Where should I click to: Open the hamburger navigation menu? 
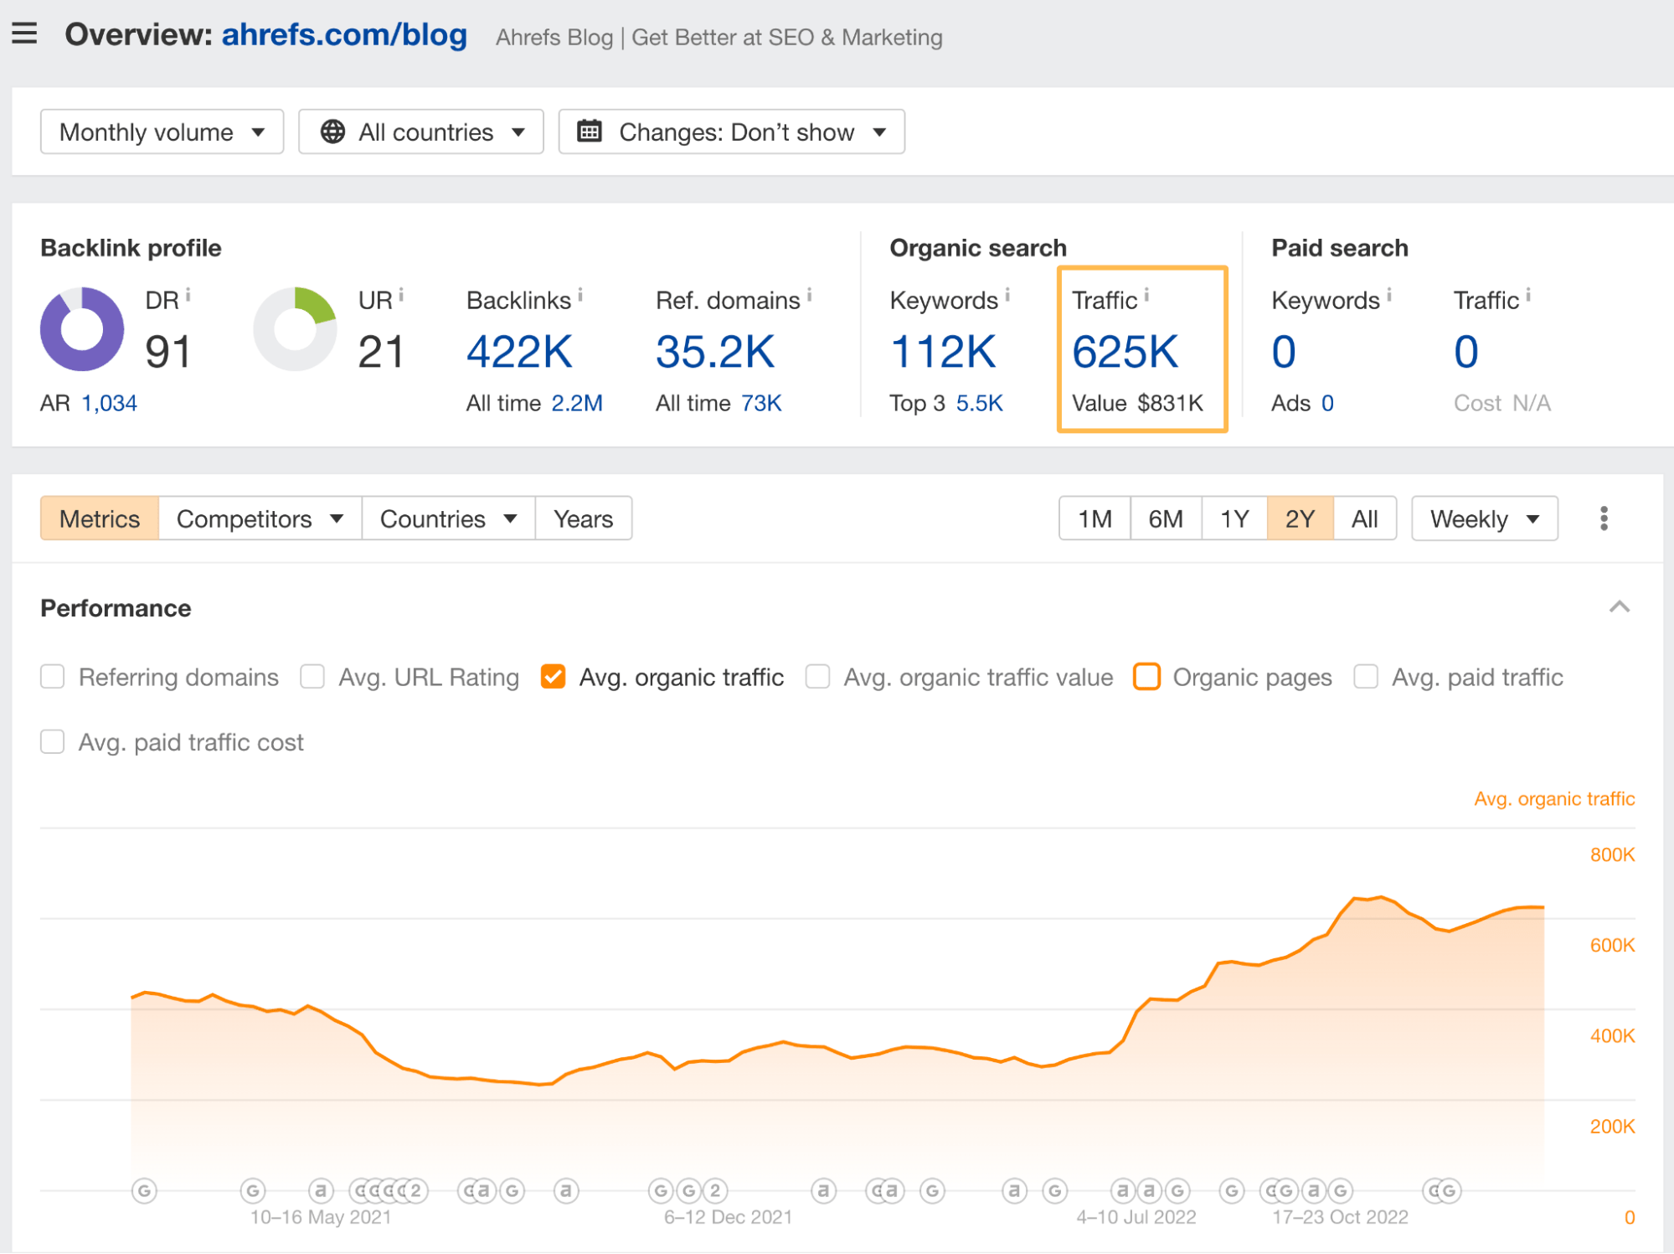coord(24,34)
